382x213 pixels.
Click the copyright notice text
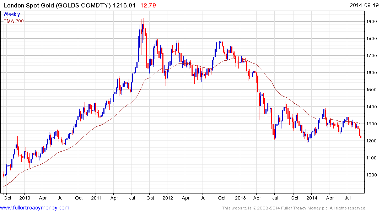tap(294, 208)
